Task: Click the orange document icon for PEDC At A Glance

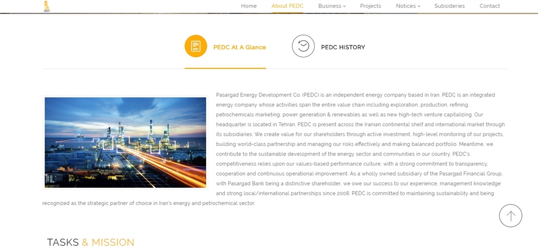Action: pyautogui.click(x=196, y=46)
